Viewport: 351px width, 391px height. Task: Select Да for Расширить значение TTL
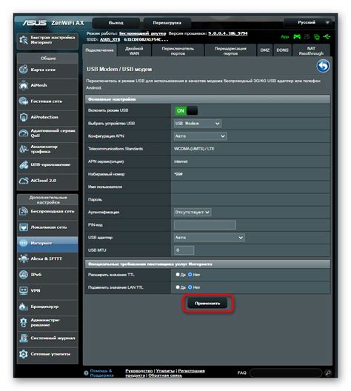[x=178, y=274]
